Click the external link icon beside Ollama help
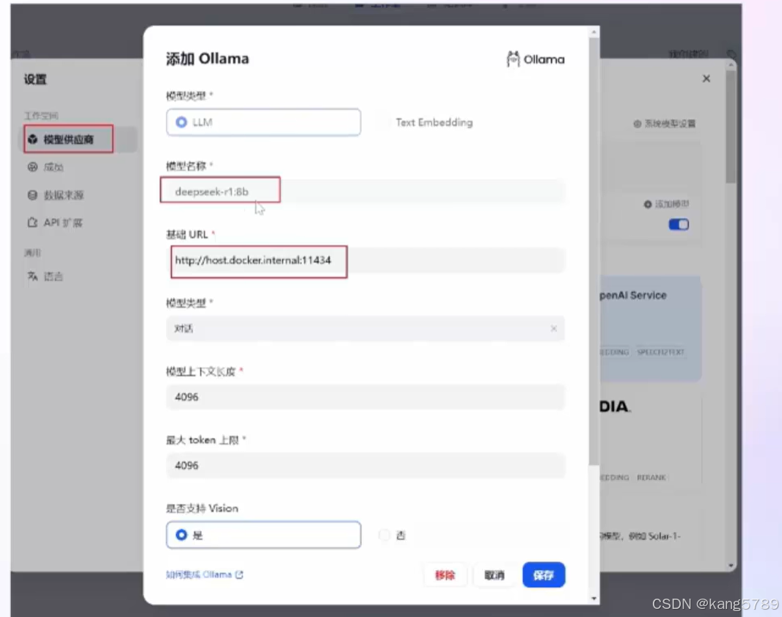The width and height of the screenshot is (782, 617). (x=239, y=574)
